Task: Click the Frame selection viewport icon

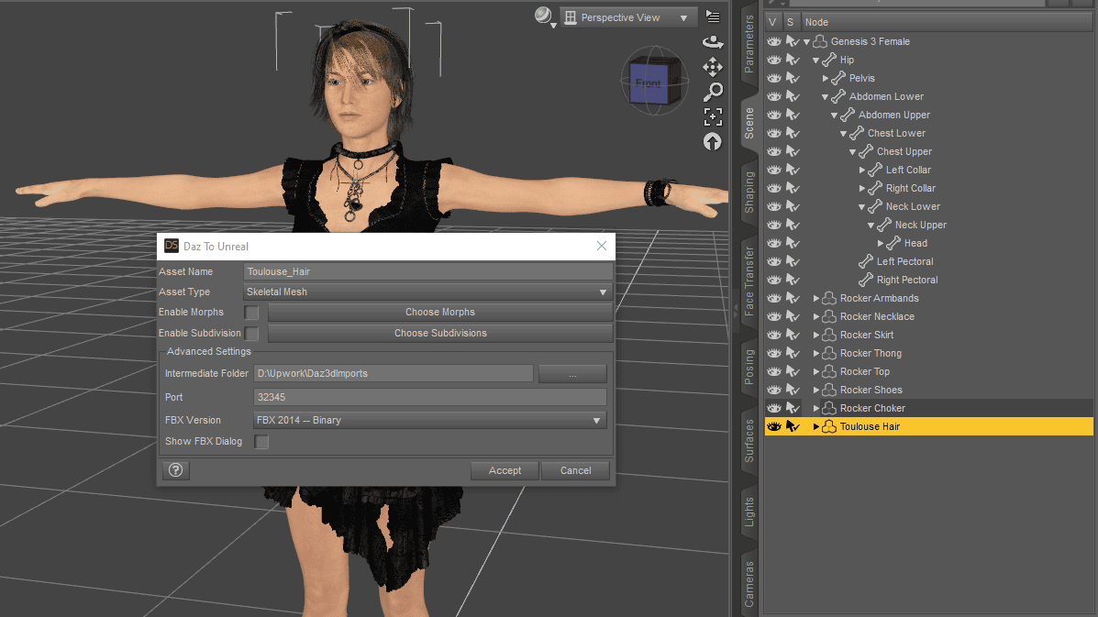Action: click(713, 116)
